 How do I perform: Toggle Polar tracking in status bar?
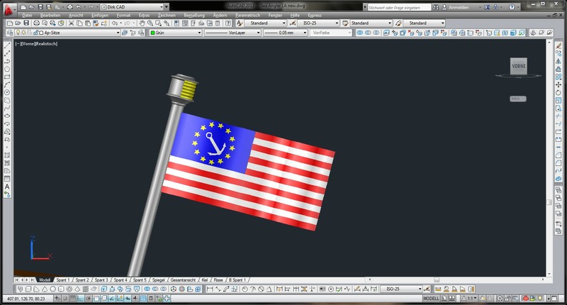(x=89, y=299)
